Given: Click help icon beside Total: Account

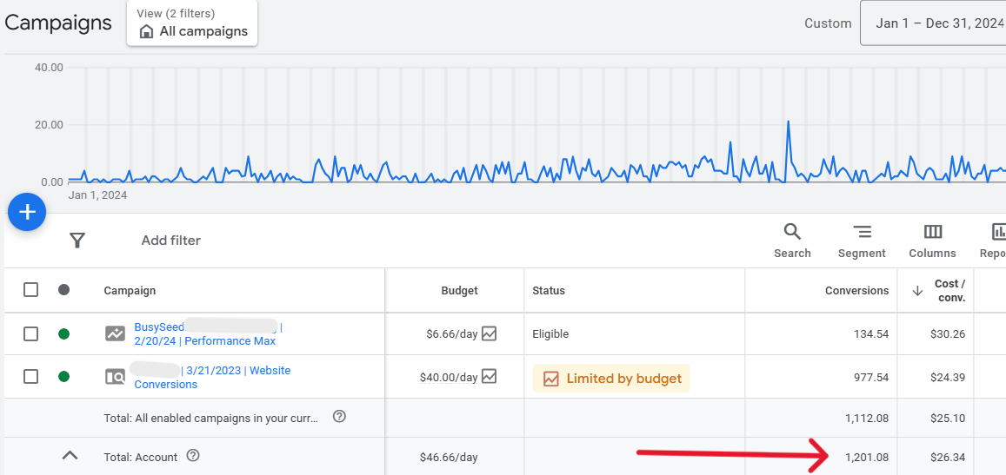Looking at the screenshot, I should [193, 456].
